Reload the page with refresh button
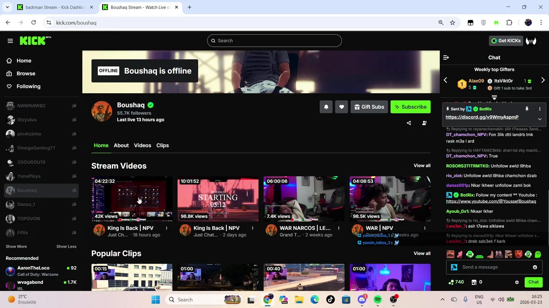The width and height of the screenshot is (549, 308). click(x=33, y=23)
